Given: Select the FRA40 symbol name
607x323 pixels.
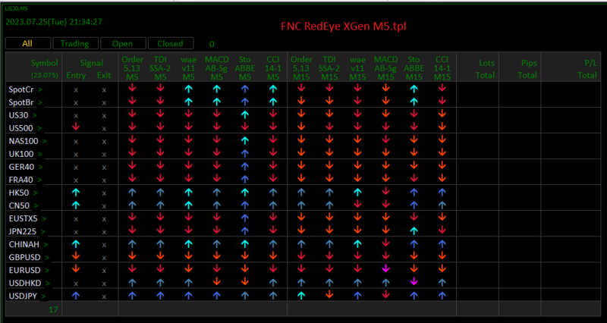Looking at the screenshot, I should [21, 180].
